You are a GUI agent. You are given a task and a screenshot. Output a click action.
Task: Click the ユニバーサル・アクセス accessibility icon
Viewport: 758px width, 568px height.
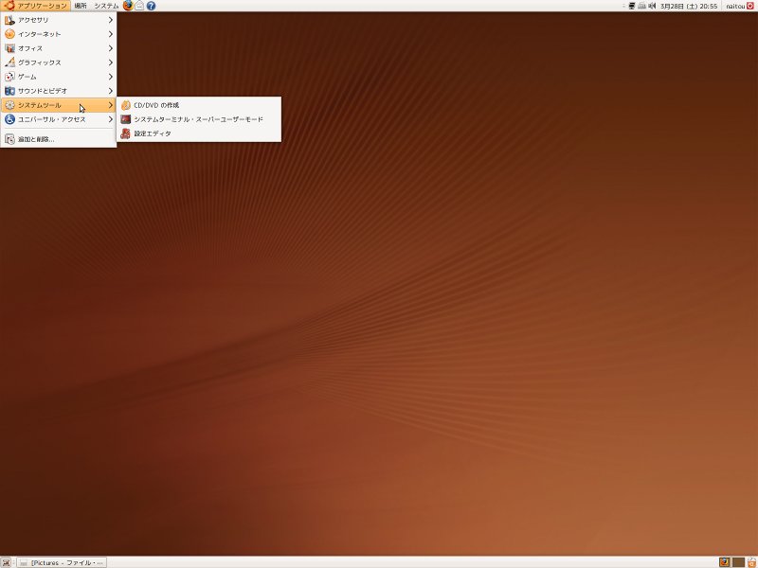[9, 119]
